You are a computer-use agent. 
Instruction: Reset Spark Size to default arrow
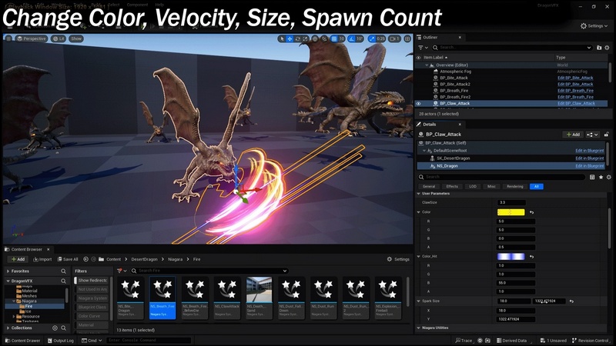tap(571, 301)
